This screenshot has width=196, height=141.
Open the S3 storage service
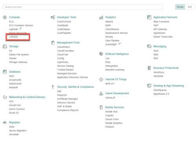(11, 51)
